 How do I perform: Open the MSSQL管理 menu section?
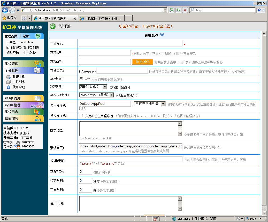tap(23, 98)
